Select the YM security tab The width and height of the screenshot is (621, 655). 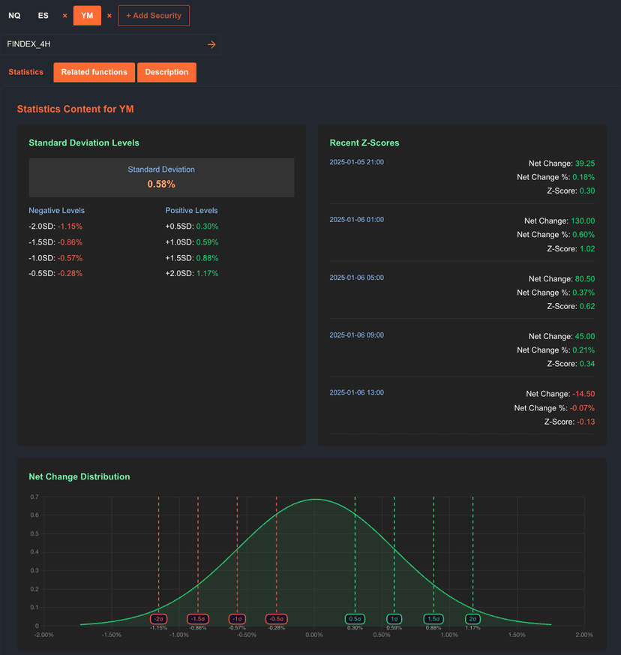86,15
